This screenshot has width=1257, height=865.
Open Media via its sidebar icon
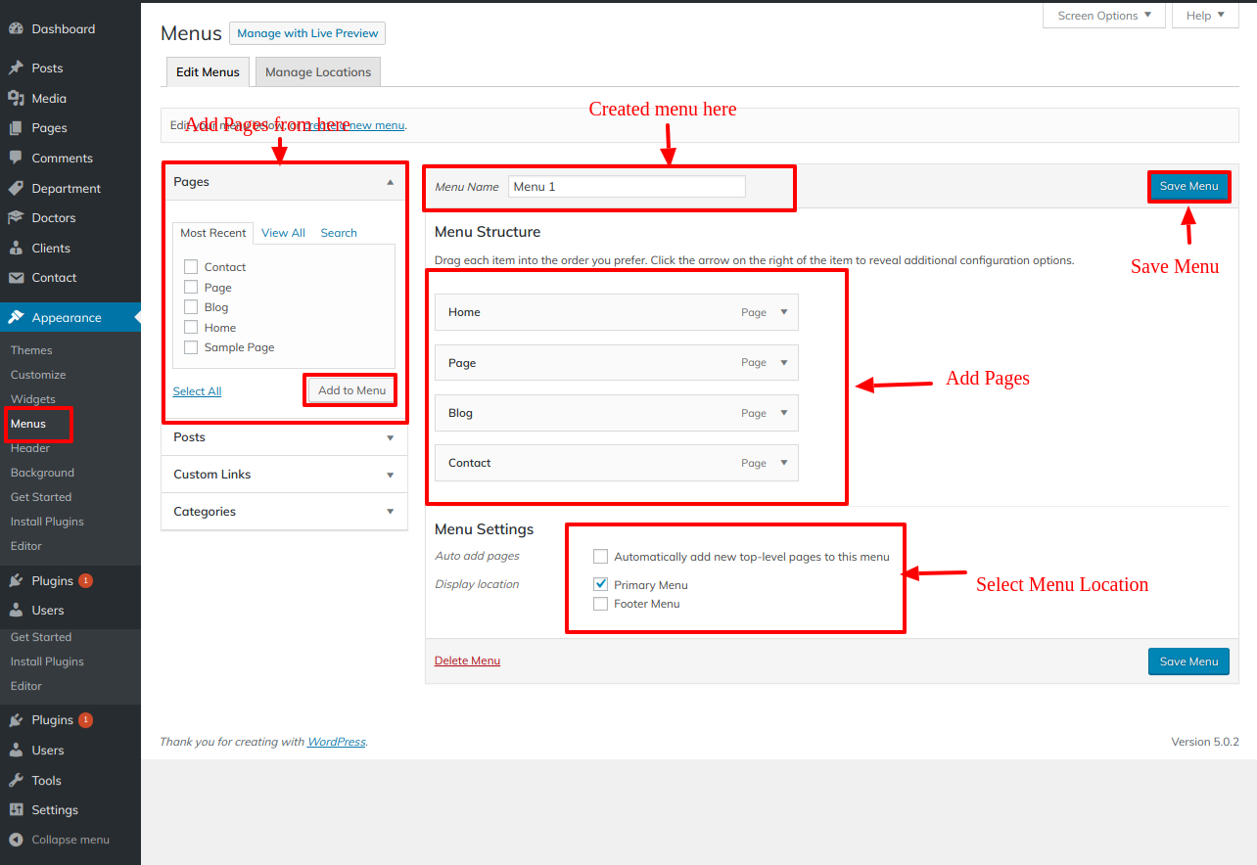click(x=16, y=99)
